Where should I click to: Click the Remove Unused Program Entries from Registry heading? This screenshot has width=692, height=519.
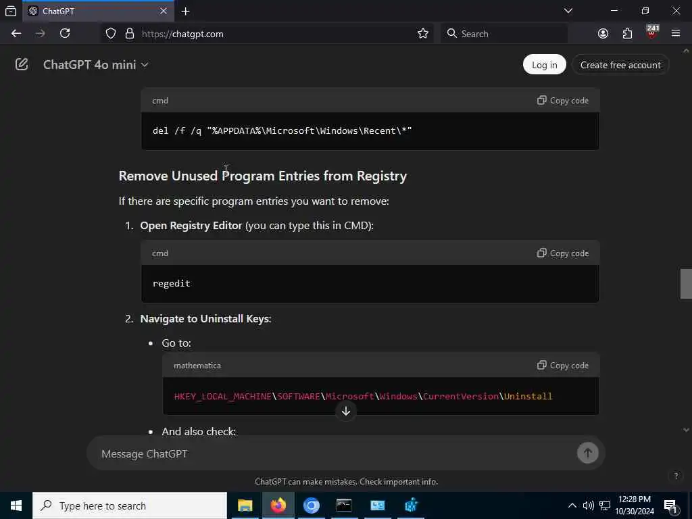pyautogui.click(x=263, y=176)
